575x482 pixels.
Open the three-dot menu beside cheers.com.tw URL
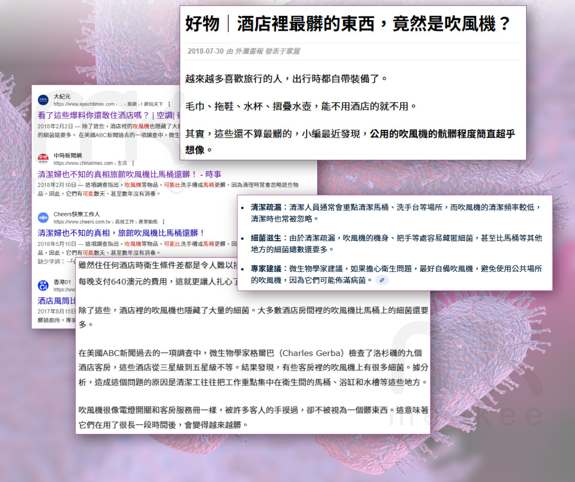pyautogui.click(x=163, y=222)
